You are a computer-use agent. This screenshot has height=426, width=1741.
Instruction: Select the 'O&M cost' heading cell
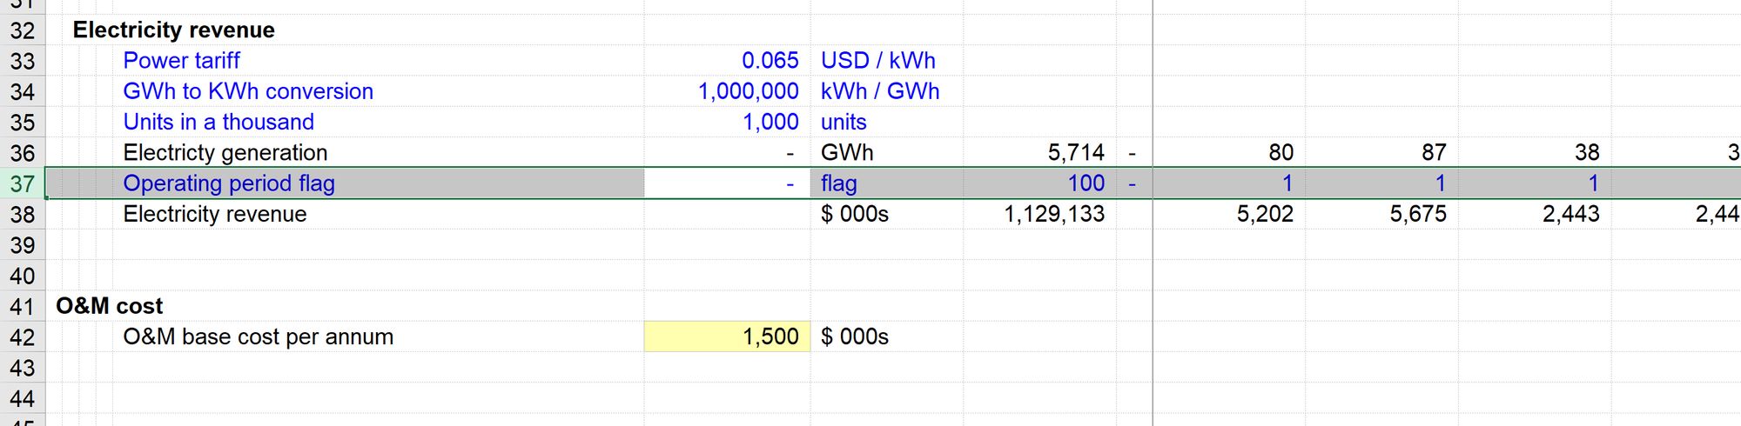110,306
